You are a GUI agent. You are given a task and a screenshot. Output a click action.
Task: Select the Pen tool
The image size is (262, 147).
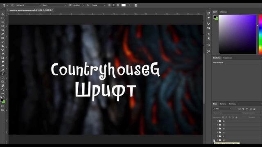click(x=3, y=70)
